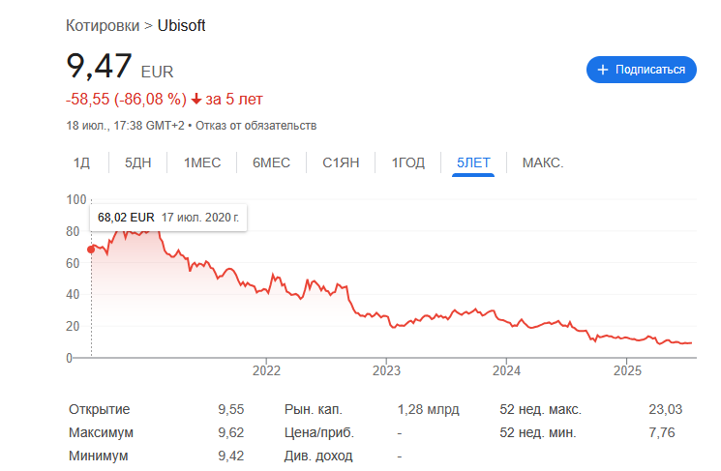Open the Отказ от обязательств link
This screenshot has height=471, width=721.
point(256,126)
